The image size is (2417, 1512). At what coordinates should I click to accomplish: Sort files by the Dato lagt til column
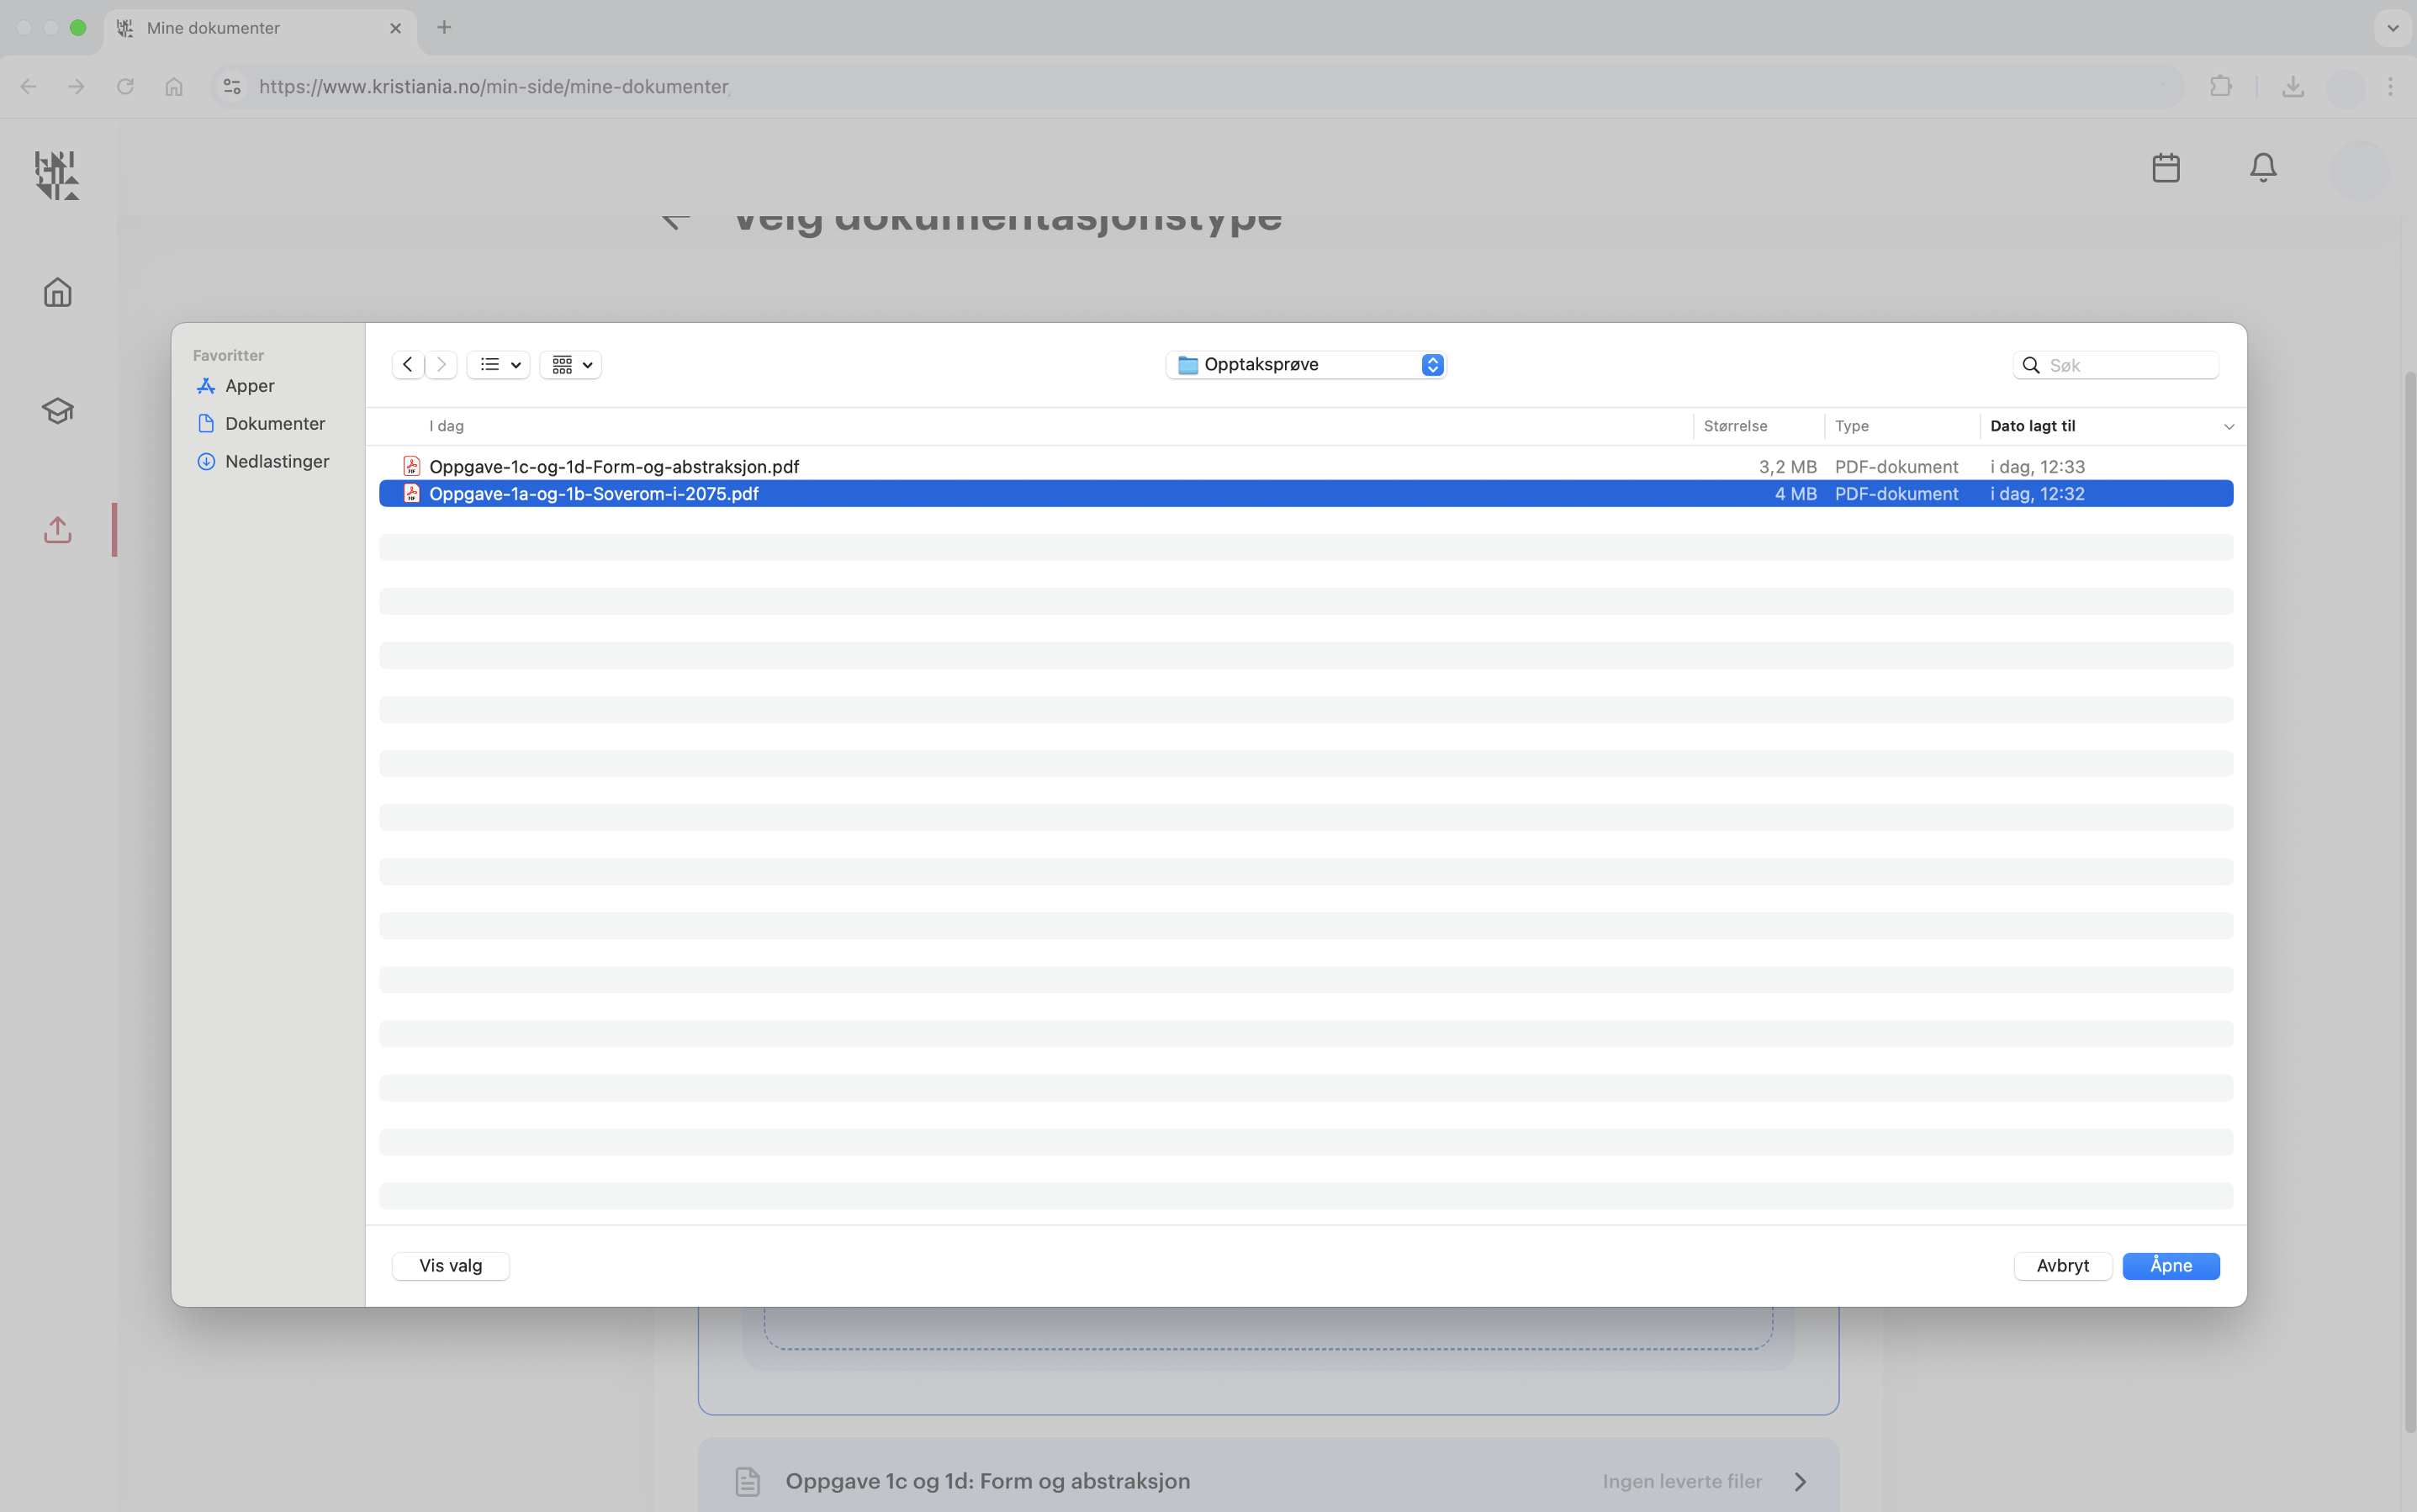tap(2035, 425)
